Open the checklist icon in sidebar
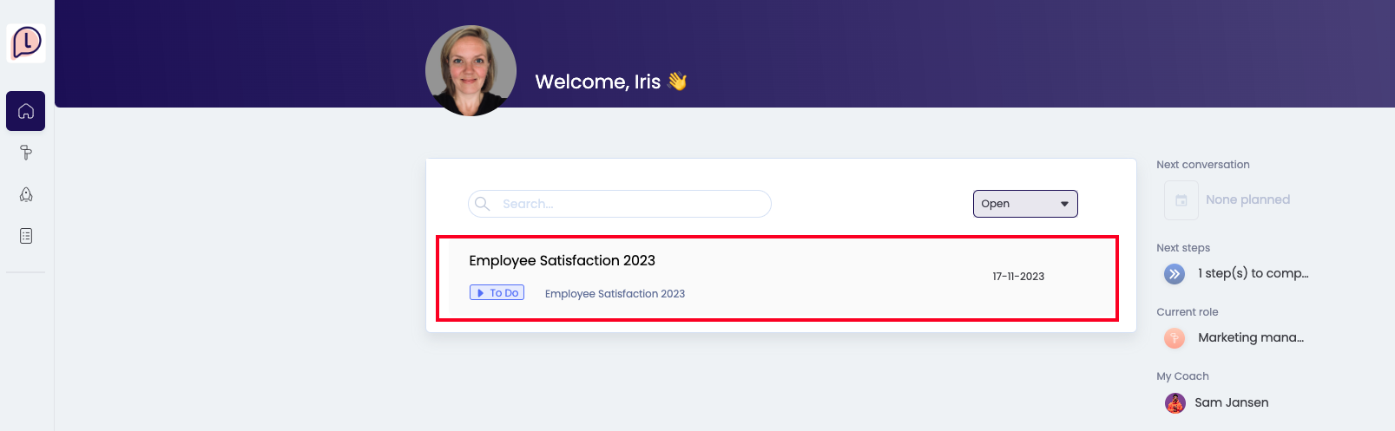Screen dimensions: 1395x431 [26, 236]
